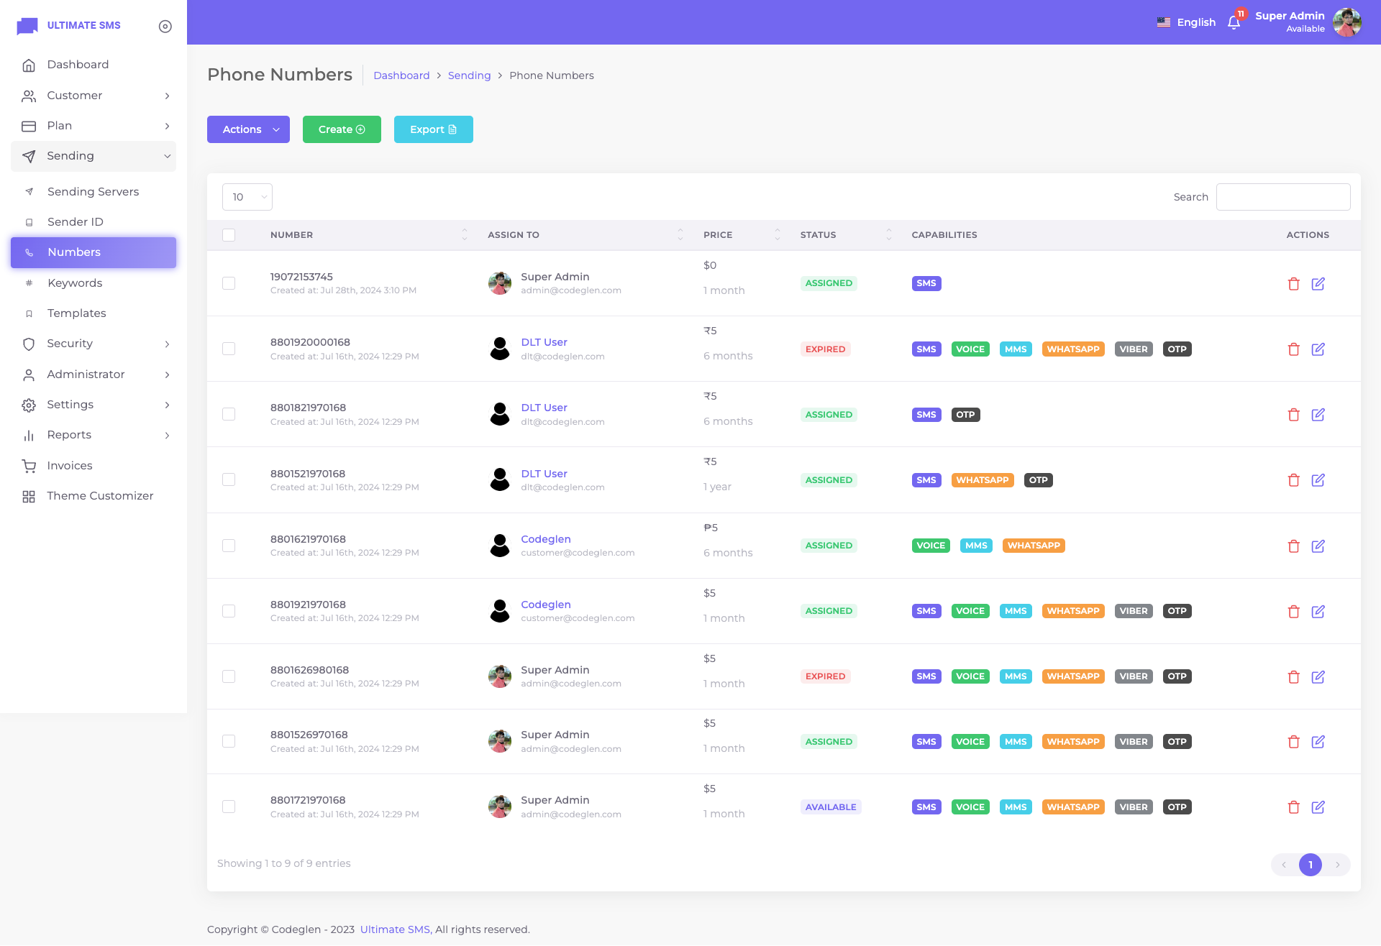
Task: Select checkbox for number 8801626980168
Action: click(229, 676)
